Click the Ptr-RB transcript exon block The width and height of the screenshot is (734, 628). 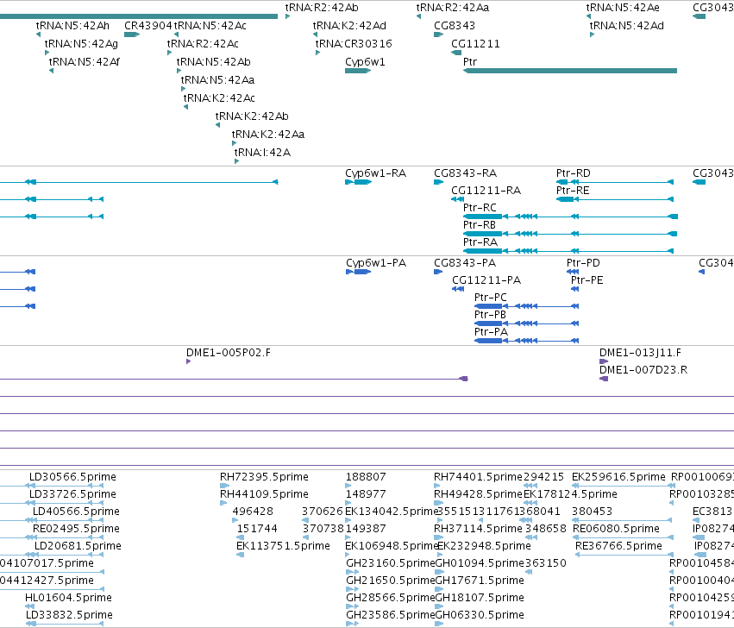click(483, 234)
